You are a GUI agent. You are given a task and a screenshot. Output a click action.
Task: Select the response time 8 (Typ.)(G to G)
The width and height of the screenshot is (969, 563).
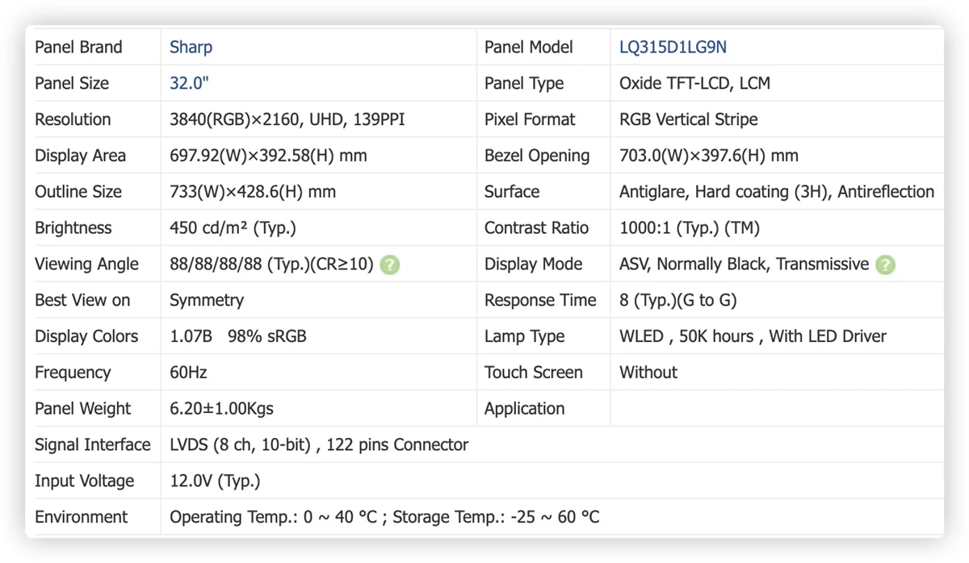tap(678, 301)
